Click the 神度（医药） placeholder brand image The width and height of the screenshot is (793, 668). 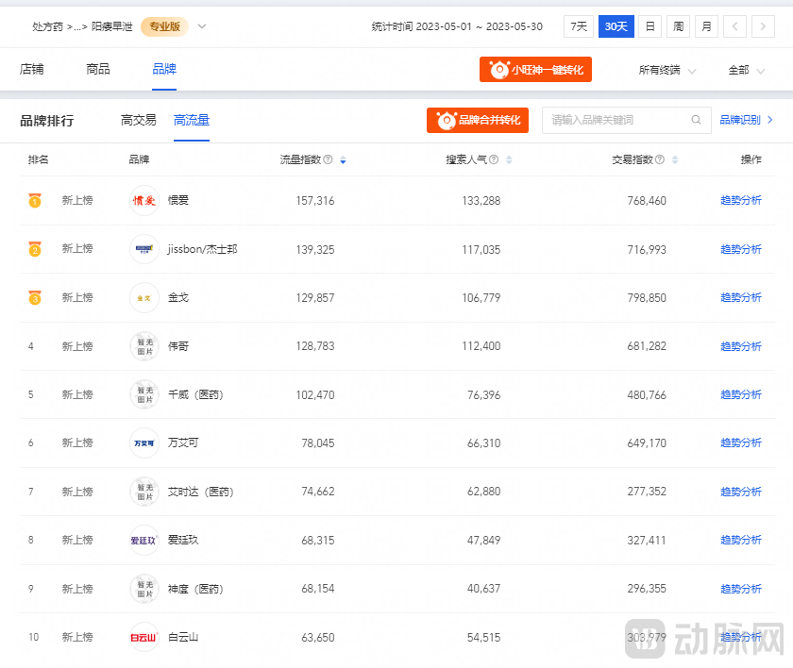[144, 589]
